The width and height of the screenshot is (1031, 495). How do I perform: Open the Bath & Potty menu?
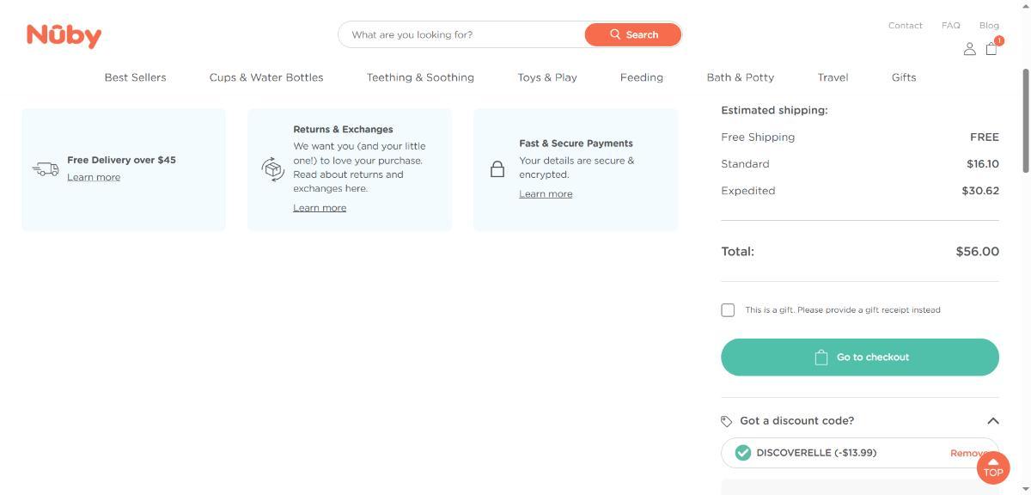coord(740,77)
